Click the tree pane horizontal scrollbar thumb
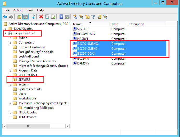The height and width of the screenshot is (137, 180). tap(28, 126)
